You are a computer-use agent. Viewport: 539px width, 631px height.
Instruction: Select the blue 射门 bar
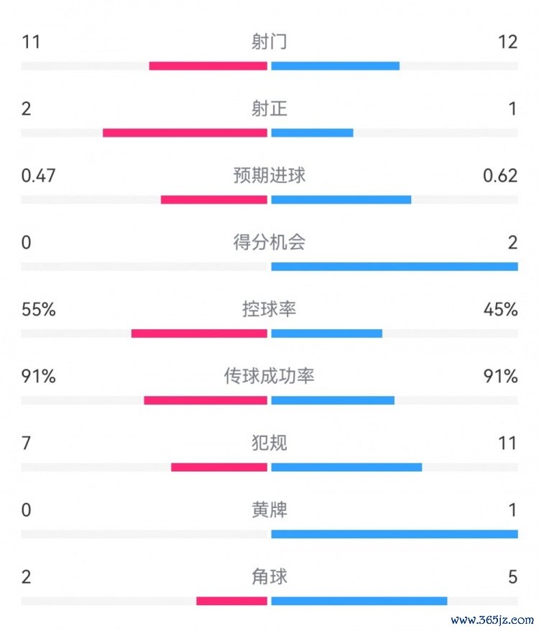click(336, 66)
